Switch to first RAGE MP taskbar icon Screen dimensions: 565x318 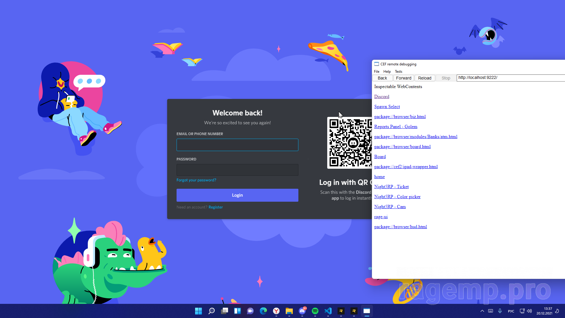(x=341, y=311)
